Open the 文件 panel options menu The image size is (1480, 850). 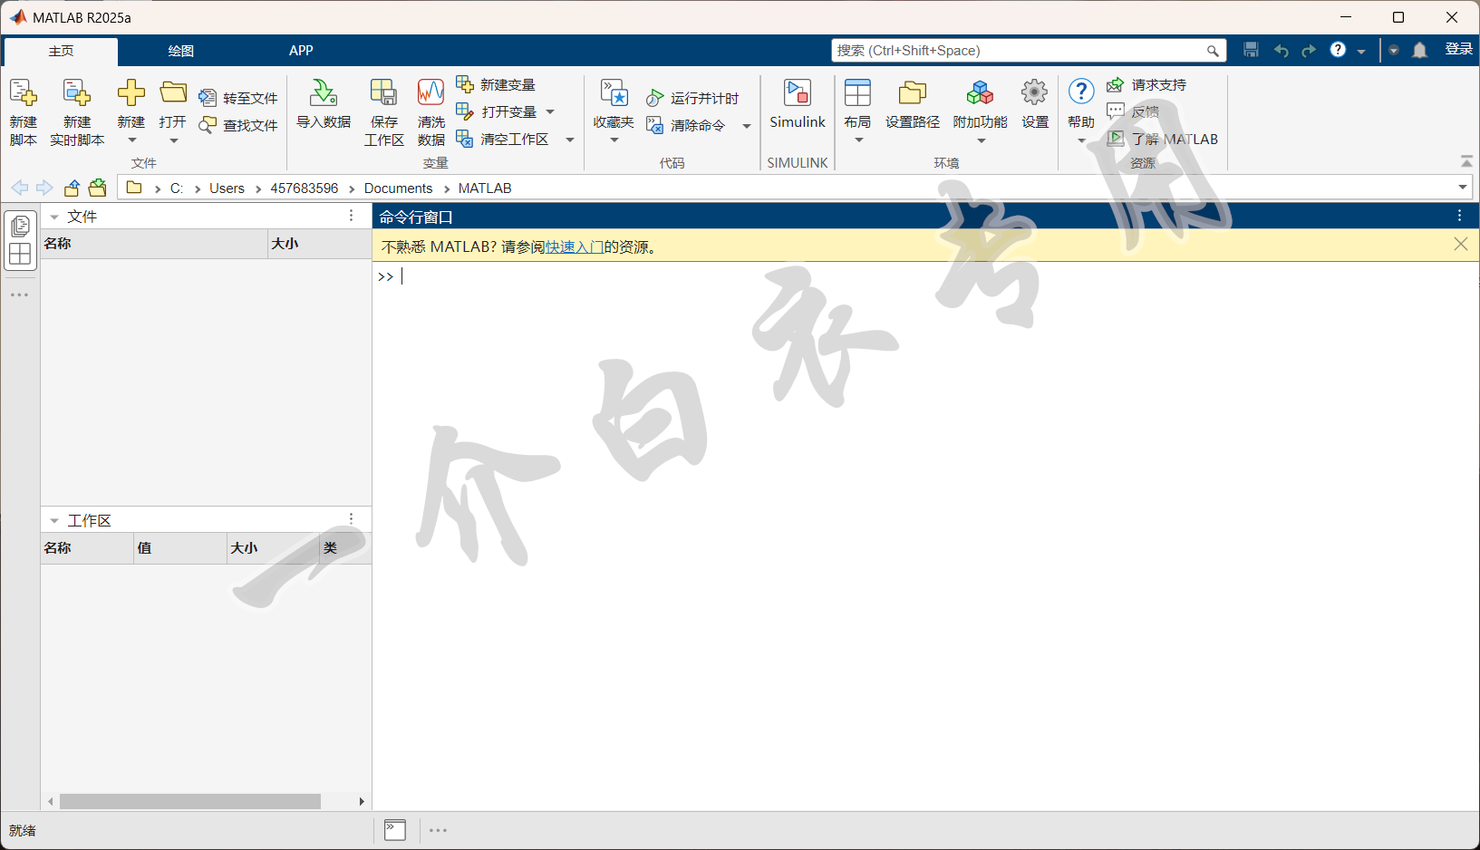coord(352,216)
